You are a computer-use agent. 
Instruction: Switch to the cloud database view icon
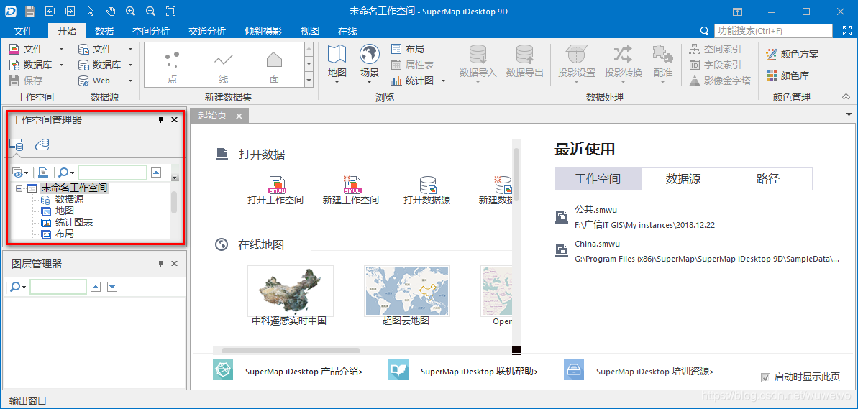42,144
